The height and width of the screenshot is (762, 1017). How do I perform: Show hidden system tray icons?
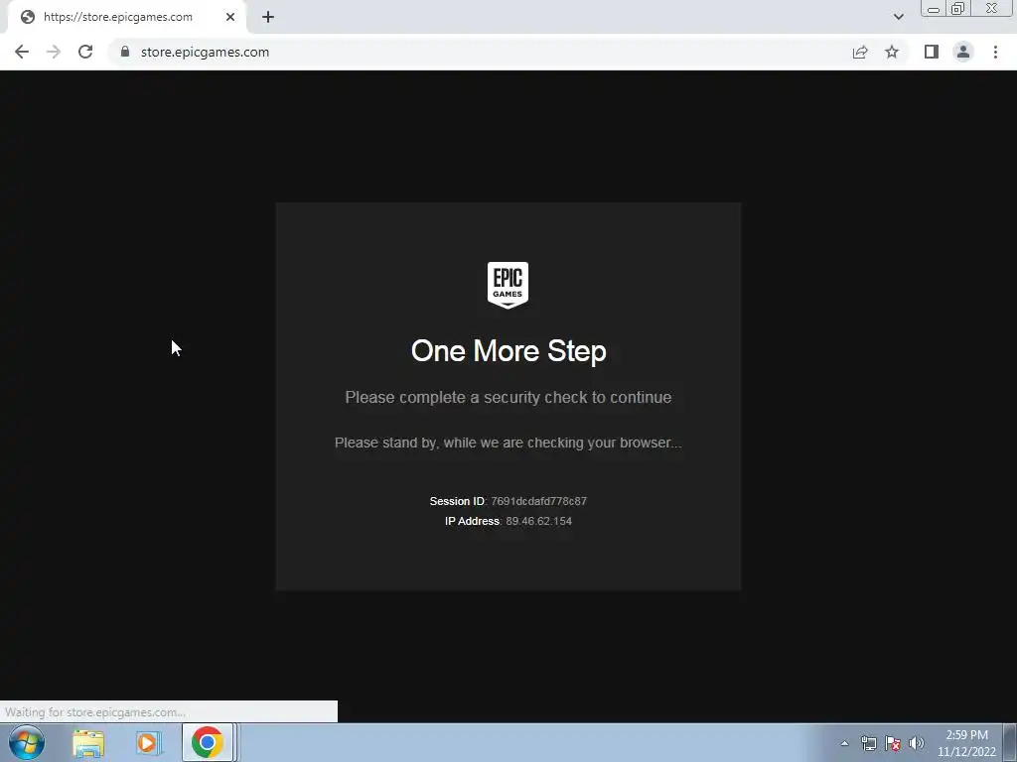844,743
